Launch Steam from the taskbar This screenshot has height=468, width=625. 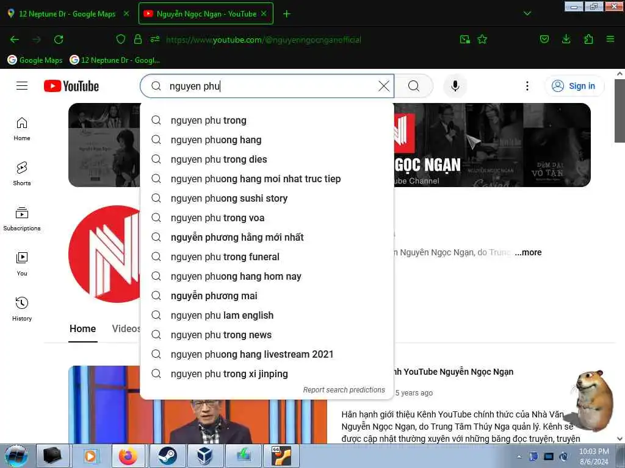167,456
